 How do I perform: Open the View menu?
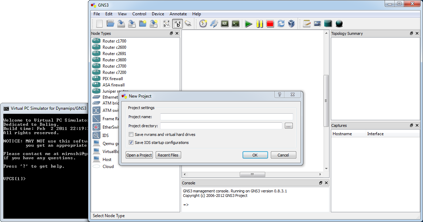[x=122, y=14]
